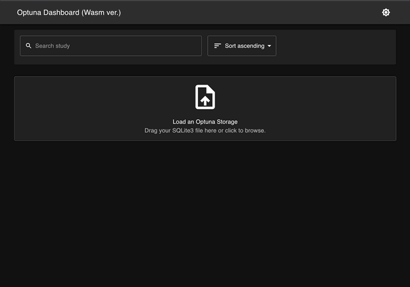Viewport: 410px width, 287px height.
Task: Toggle the light/dark theme icon
Action: [386, 12]
